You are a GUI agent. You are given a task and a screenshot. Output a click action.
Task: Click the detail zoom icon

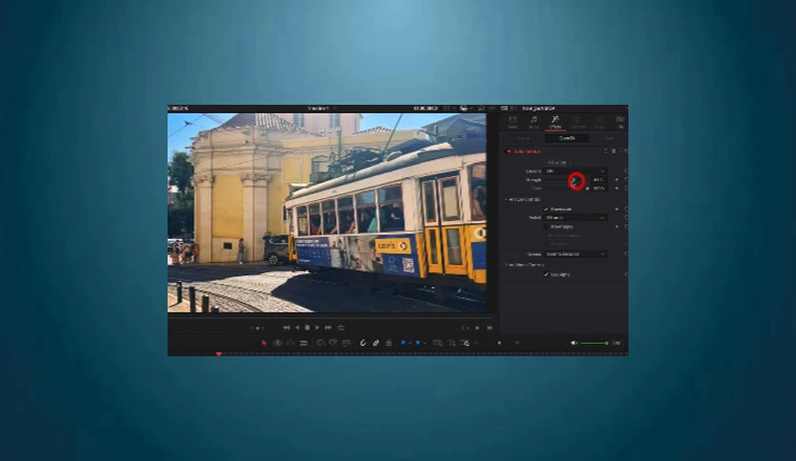[451, 343]
